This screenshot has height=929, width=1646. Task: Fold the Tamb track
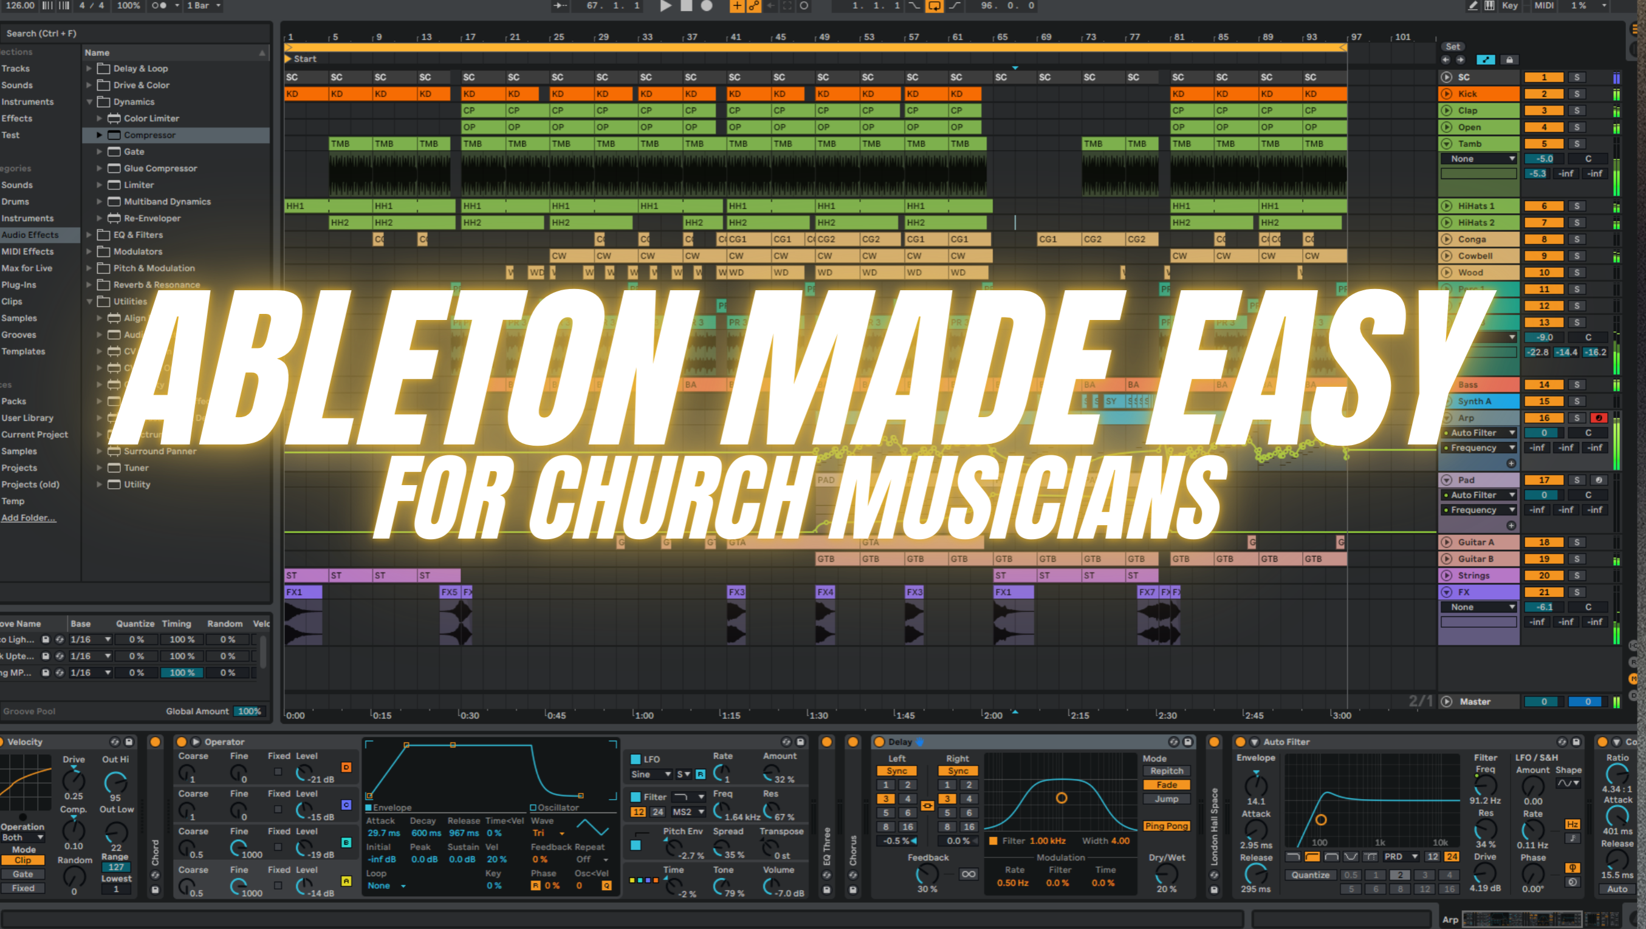[1447, 144]
